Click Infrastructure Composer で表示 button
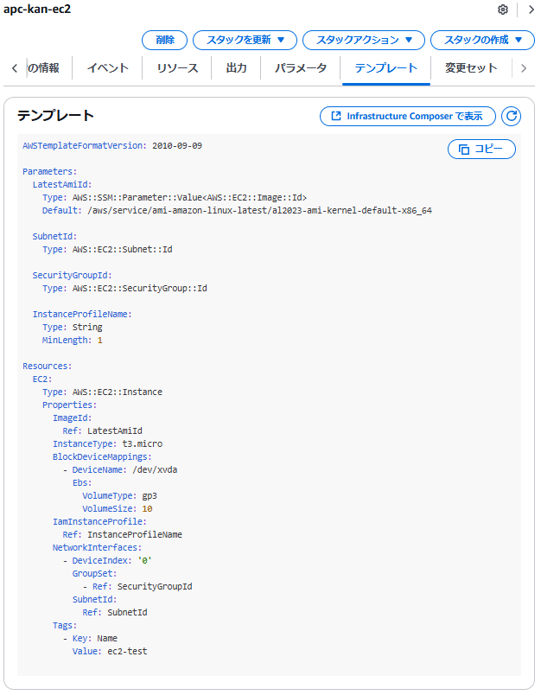The width and height of the screenshot is (541, 695). (408, 116)
